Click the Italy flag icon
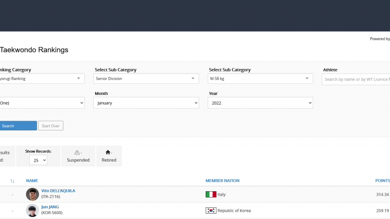The height and width of the screenshot is (219, 390). 211,195
